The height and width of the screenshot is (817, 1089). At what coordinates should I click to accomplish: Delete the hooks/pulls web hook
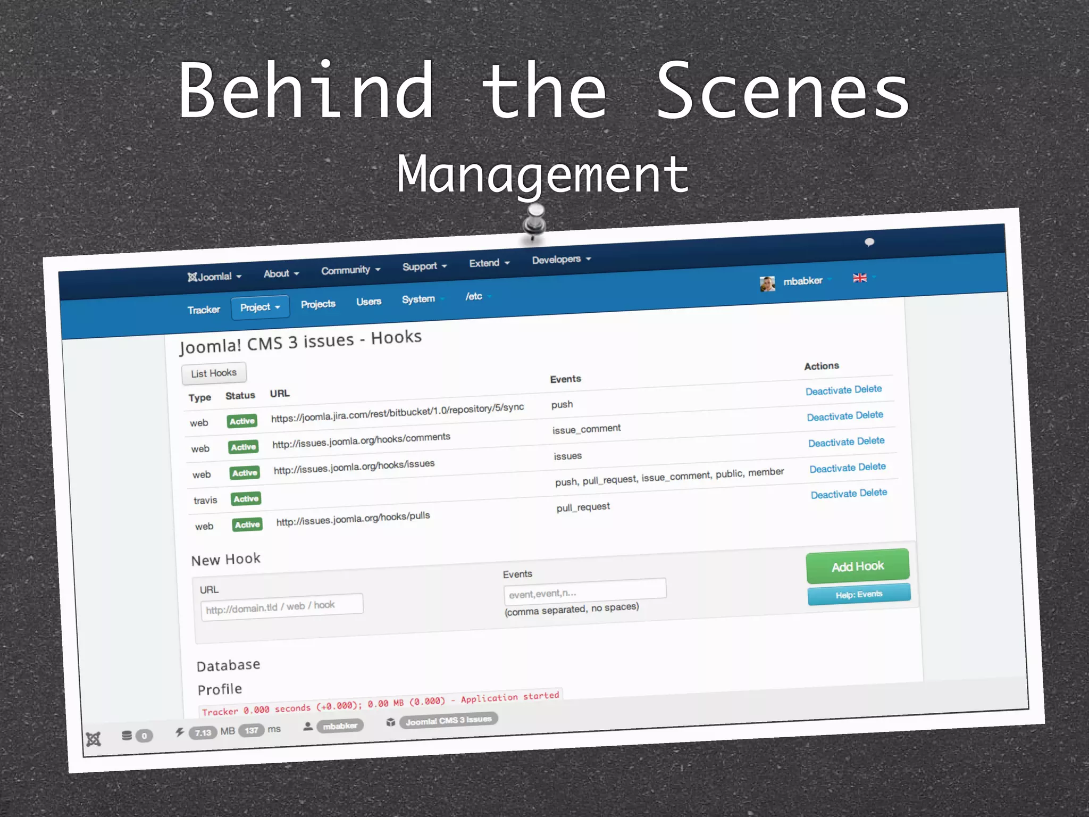click(874, 493)
